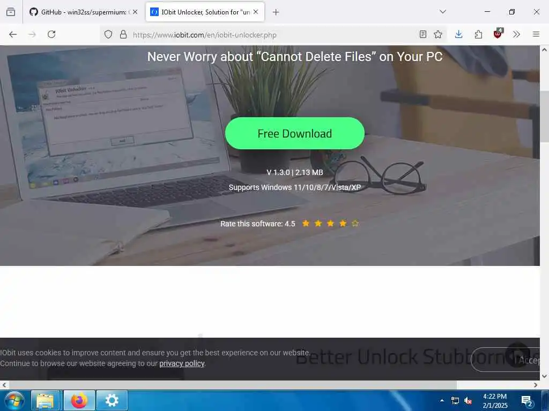Click the Never Worry about Cannot Delete heading
The height and width of the screenshot is (411, 549).
[295, 57]
